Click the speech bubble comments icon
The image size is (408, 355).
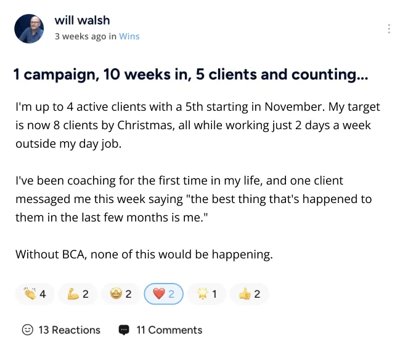pyautogui.click(x=124, y=330)
